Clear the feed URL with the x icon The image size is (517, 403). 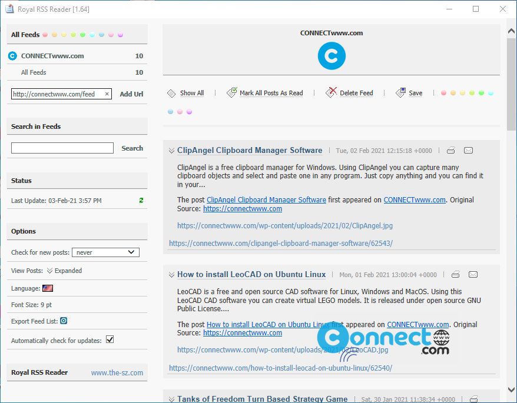pos(107,94)
